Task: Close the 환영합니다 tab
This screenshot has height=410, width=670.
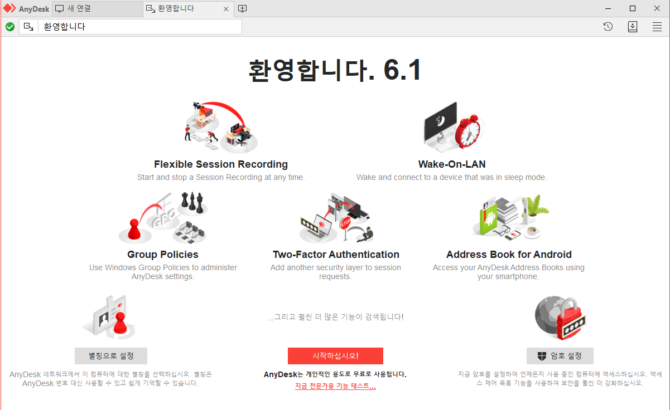Action: (226, 9)
